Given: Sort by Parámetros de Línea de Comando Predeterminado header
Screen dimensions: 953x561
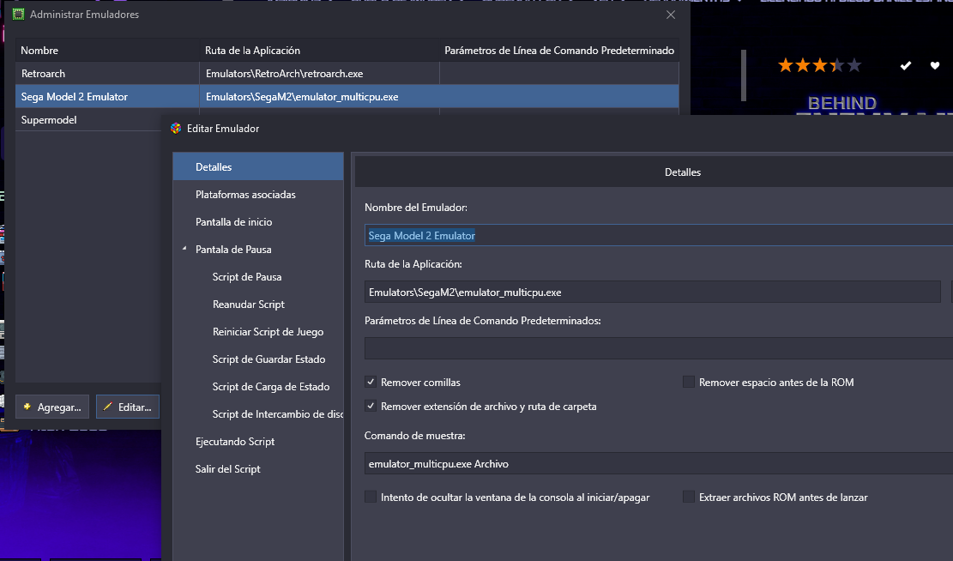Looking at the screenshot, I should coord(559,51).
